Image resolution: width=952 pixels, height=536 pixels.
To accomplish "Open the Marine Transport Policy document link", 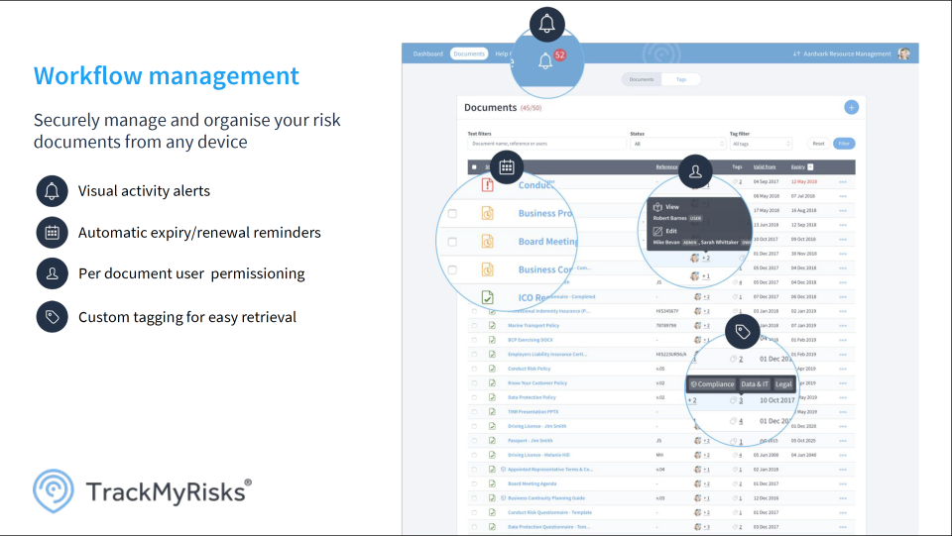I will tap(534, 326).
